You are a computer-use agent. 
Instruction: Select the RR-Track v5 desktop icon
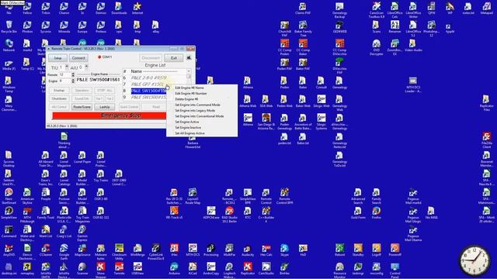tap(174, 213)
